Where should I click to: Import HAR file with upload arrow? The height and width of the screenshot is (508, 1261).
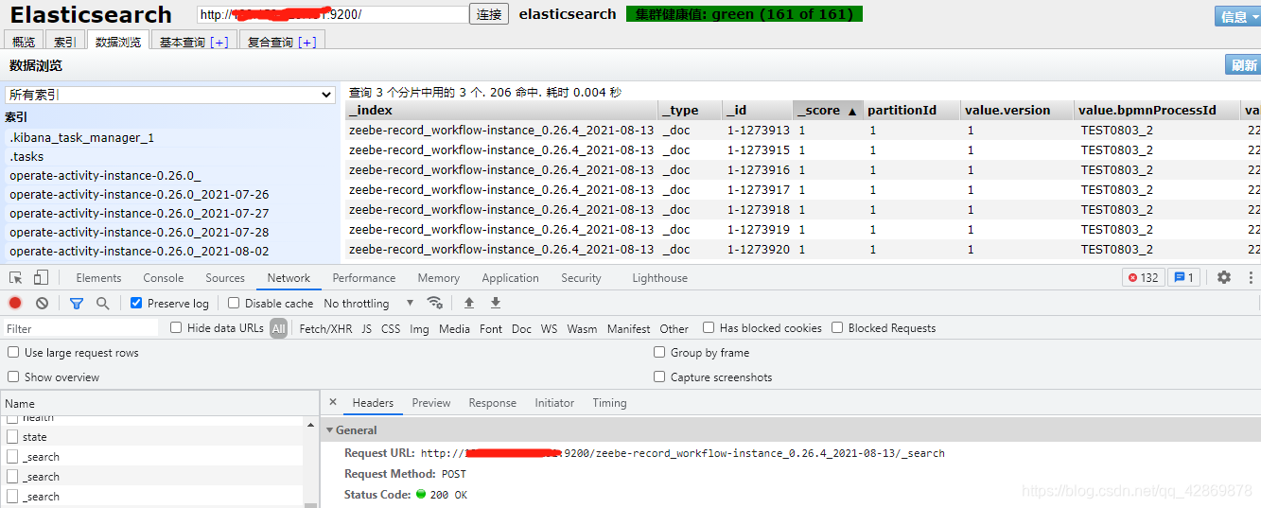pos(468,303)
